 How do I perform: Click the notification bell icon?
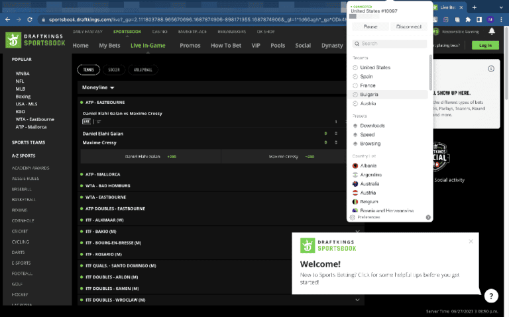click(491, 31)
